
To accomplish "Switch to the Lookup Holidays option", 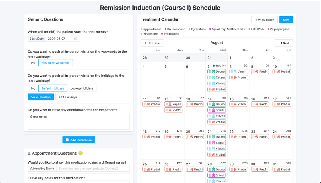I will click(x=82, y=88).
